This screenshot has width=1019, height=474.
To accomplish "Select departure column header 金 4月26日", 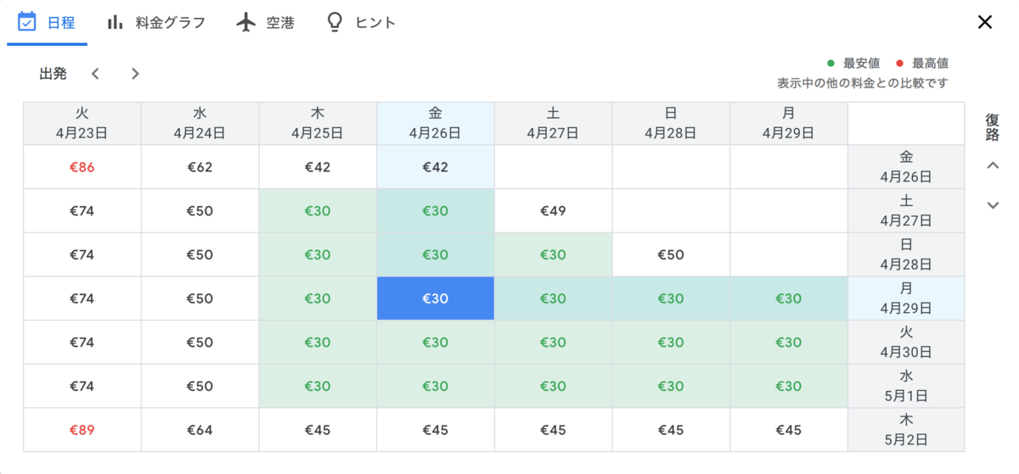I will pos(436,123).
